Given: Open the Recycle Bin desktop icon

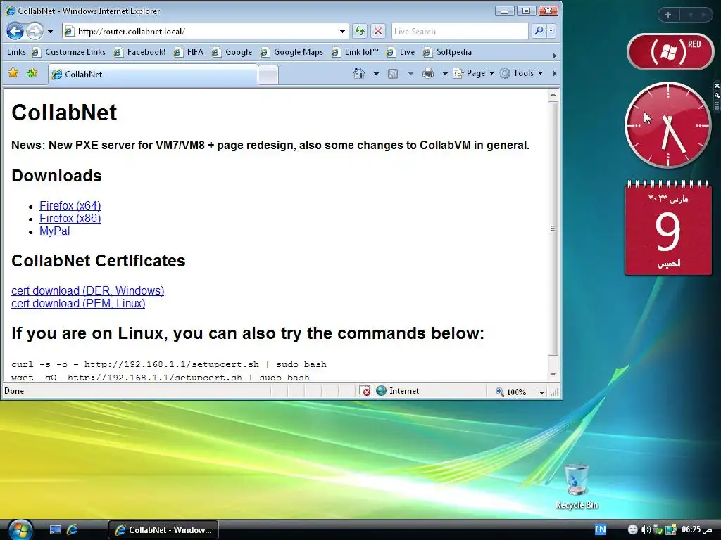Looking at the screenshot, I should (577, 487).
